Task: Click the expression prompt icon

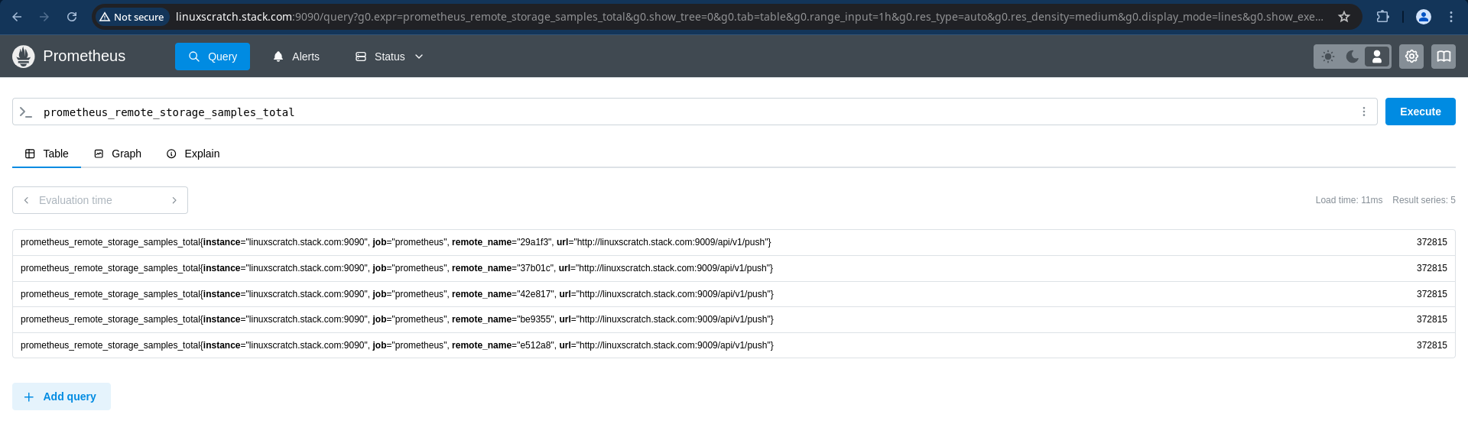Action: [26, 112]
